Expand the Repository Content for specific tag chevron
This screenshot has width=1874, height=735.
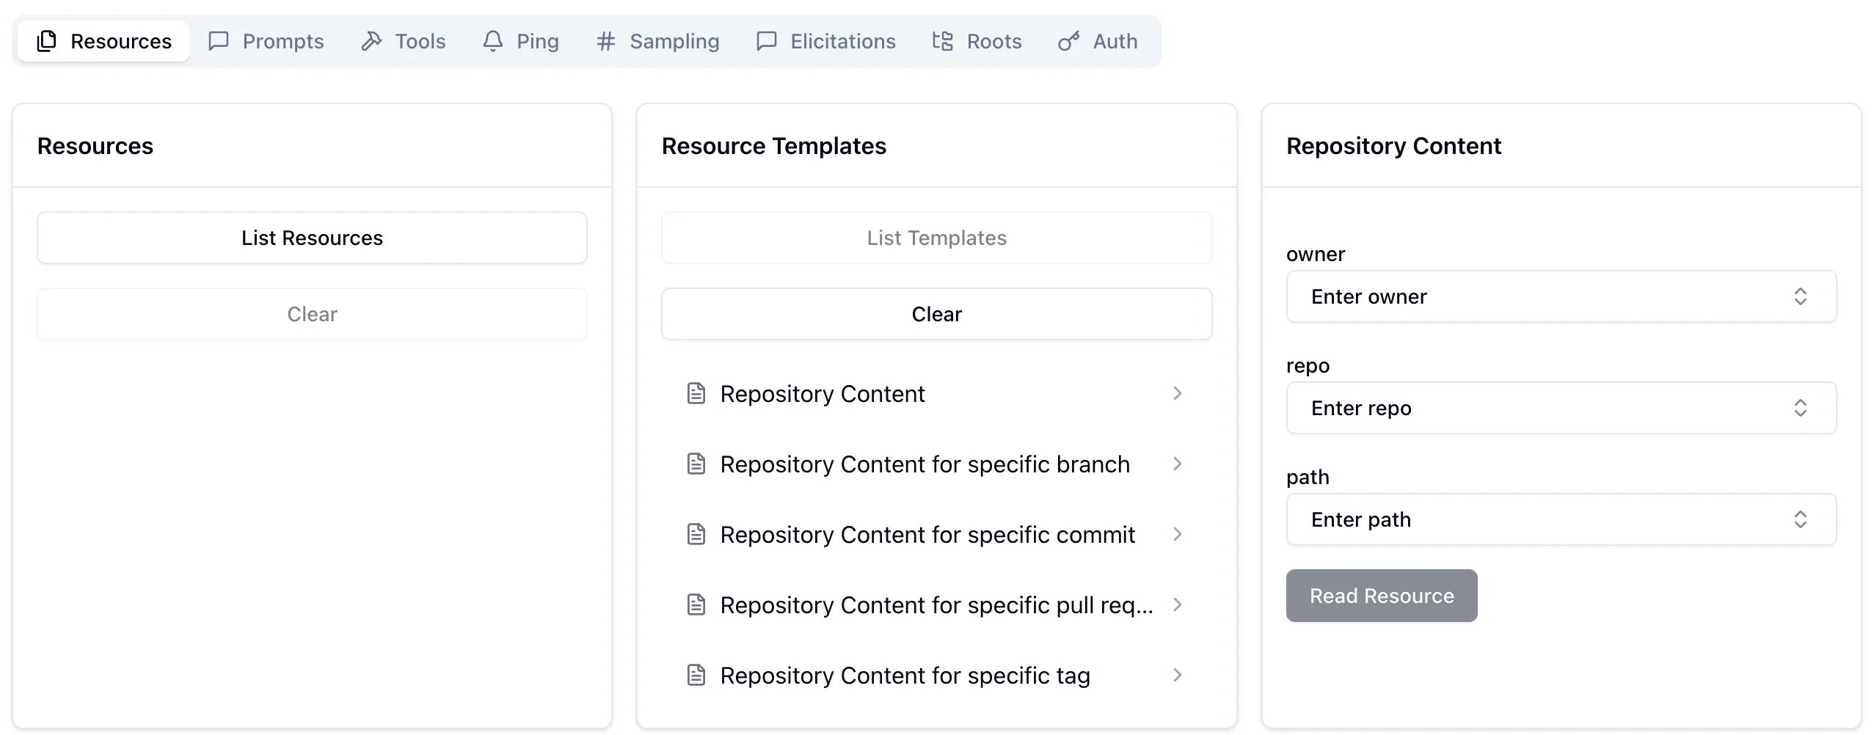pyautogui.click(x=1177, y=676)
